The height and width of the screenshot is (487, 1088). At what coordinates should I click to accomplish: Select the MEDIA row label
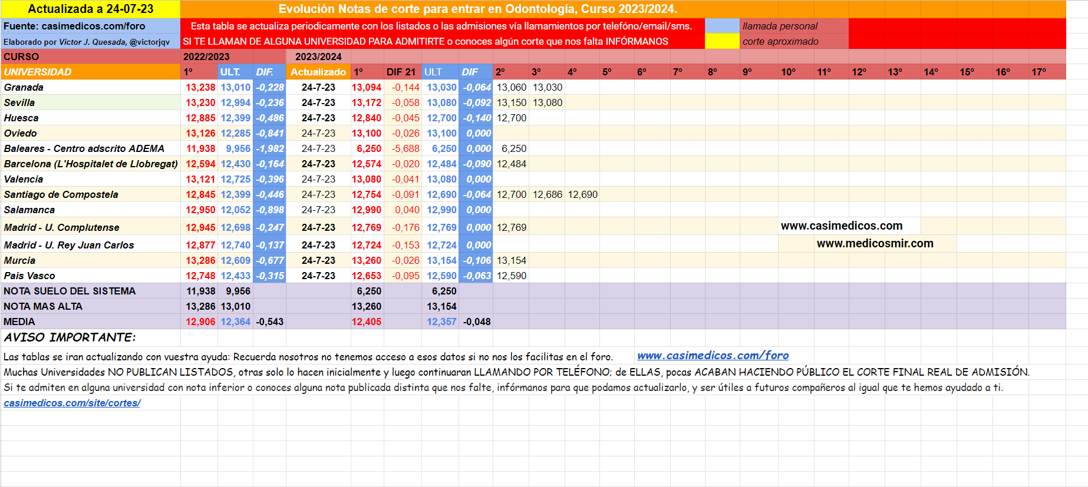(91, 322)
